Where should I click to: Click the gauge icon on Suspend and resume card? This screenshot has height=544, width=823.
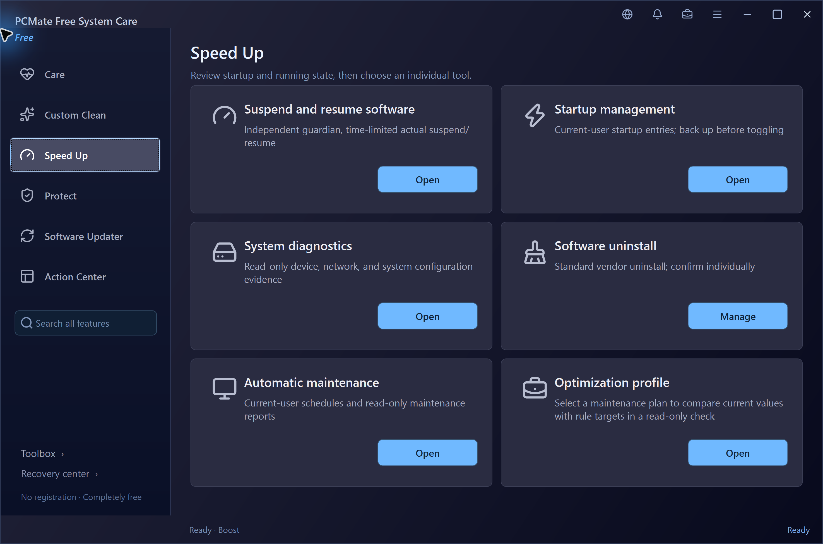pyautogui.click(x=225, y=115)
